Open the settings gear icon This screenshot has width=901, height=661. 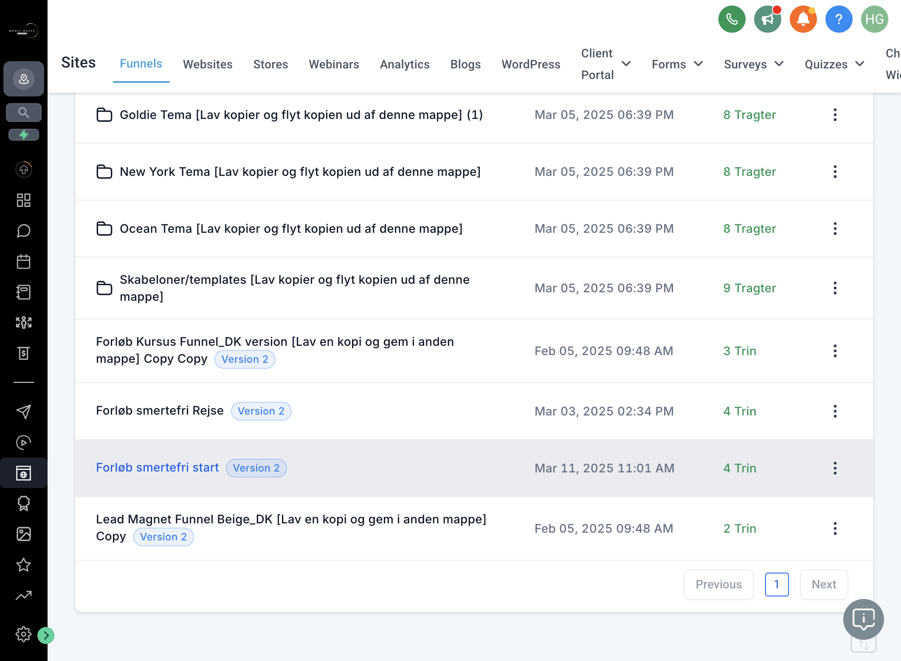(x=24, y=634)
